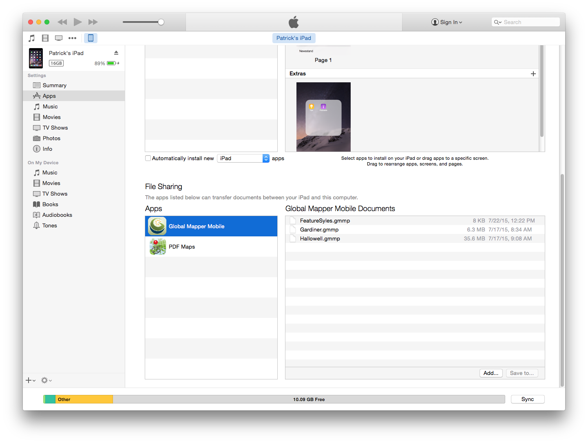The image size is (588, 443).
Task: Select Global Mapper Mobile in File Sharing
Action: pyautogui.click(x=211, y=226)
